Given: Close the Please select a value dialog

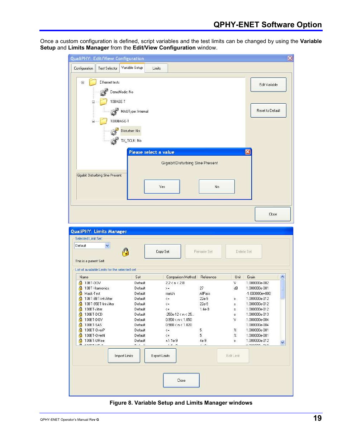Looking at the screenshot, I should click(248, 152).
